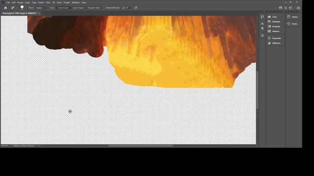
Task: Open the View menu
Action: 59,2
